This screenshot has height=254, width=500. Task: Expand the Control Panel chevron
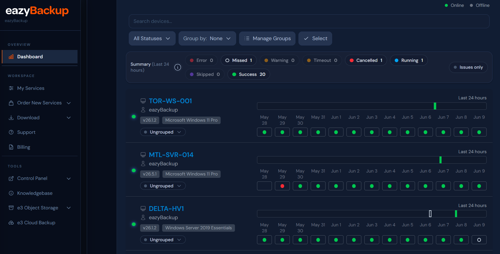tap(69, 178)
